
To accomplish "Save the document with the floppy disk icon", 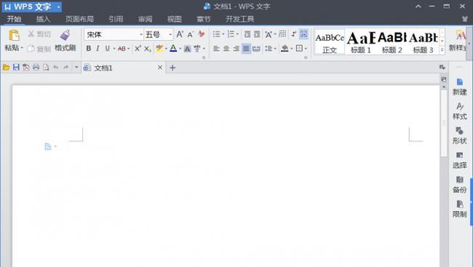I will tap(16, 67).
